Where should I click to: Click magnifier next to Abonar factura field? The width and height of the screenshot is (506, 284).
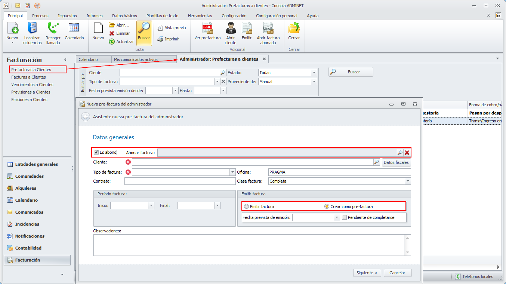tap(400, 152)
